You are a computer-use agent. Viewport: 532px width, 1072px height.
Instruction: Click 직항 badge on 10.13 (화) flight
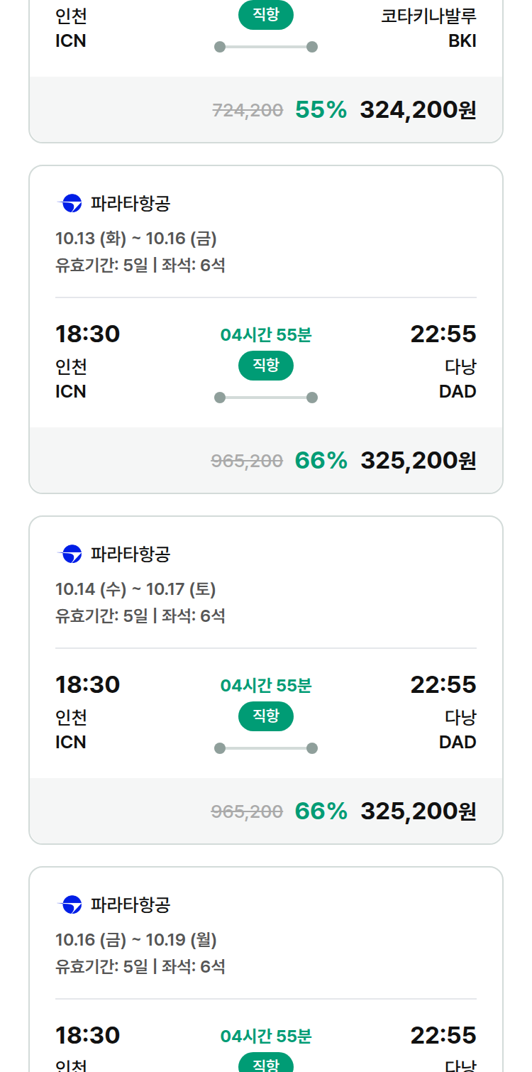(x=266, y=366)
